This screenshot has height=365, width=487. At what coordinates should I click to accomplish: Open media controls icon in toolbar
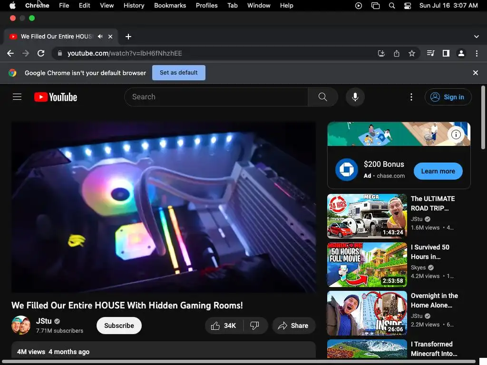pos(430,53)
